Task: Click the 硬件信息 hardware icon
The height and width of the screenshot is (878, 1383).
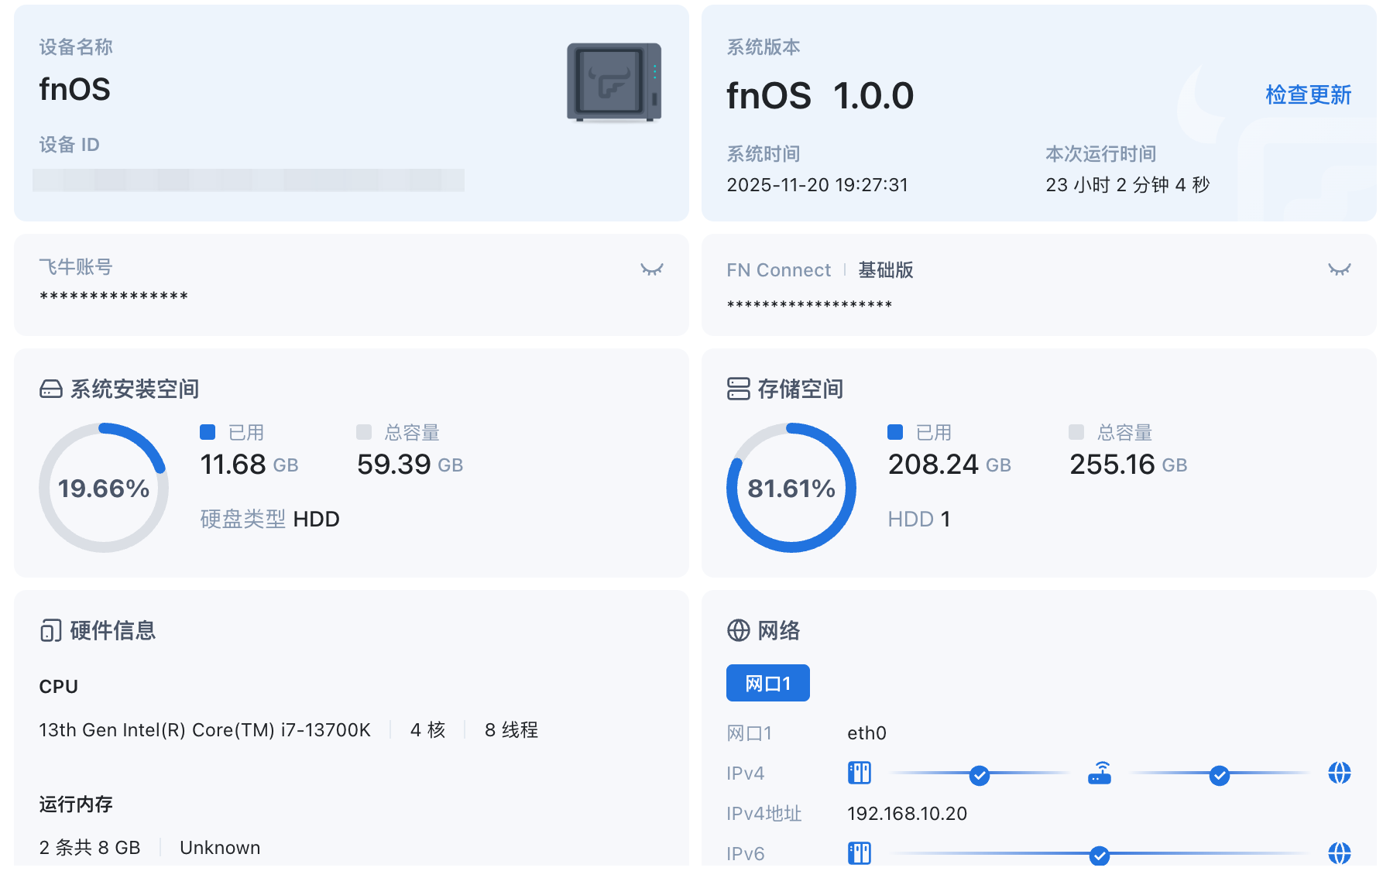Action: (51, 630)
